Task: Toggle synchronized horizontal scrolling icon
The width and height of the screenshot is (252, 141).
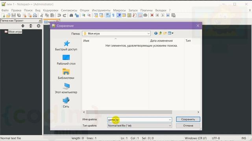Action: pos(101,15)
